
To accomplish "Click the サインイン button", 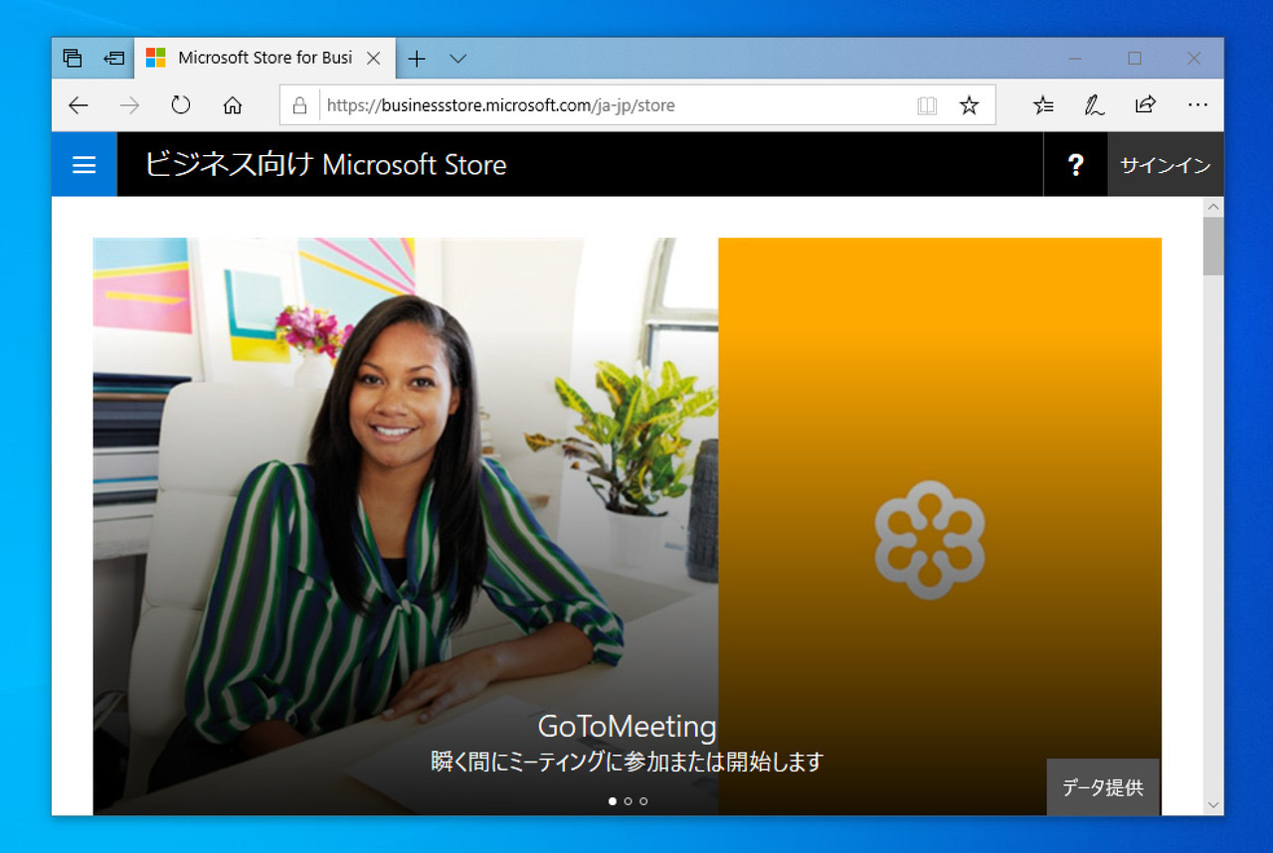I will 1166,165.
